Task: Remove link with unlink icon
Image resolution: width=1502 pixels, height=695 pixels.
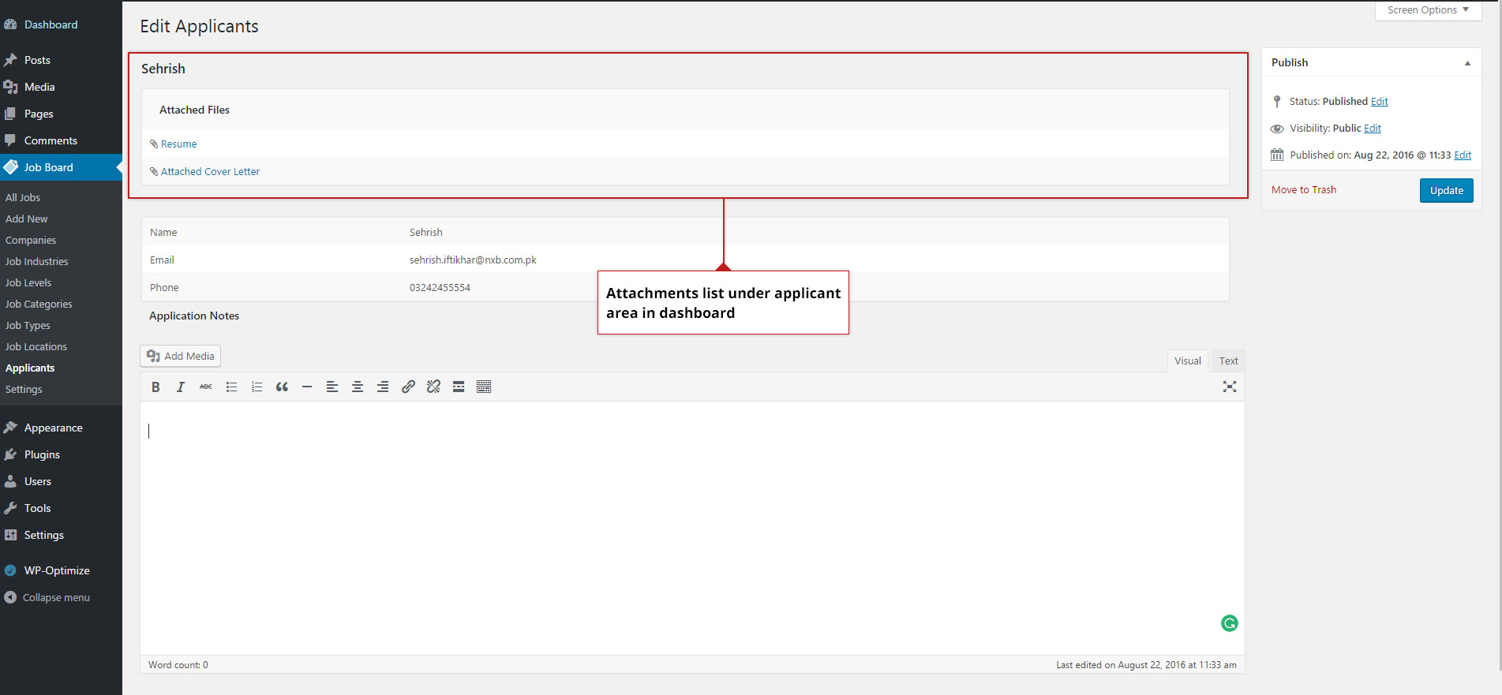Action: point(433,387)
